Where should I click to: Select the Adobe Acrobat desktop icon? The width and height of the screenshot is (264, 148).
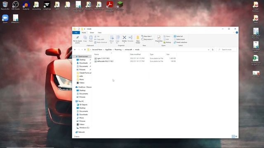[x=110, y=7]
